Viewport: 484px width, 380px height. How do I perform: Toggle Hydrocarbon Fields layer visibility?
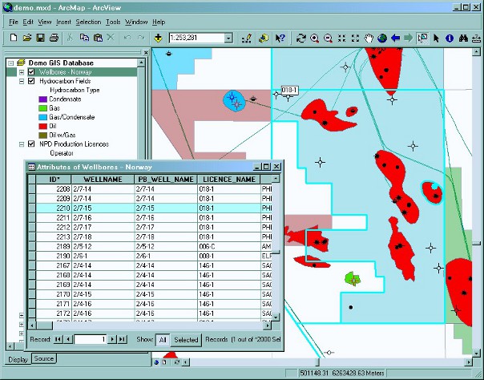[x=31, y=81]
